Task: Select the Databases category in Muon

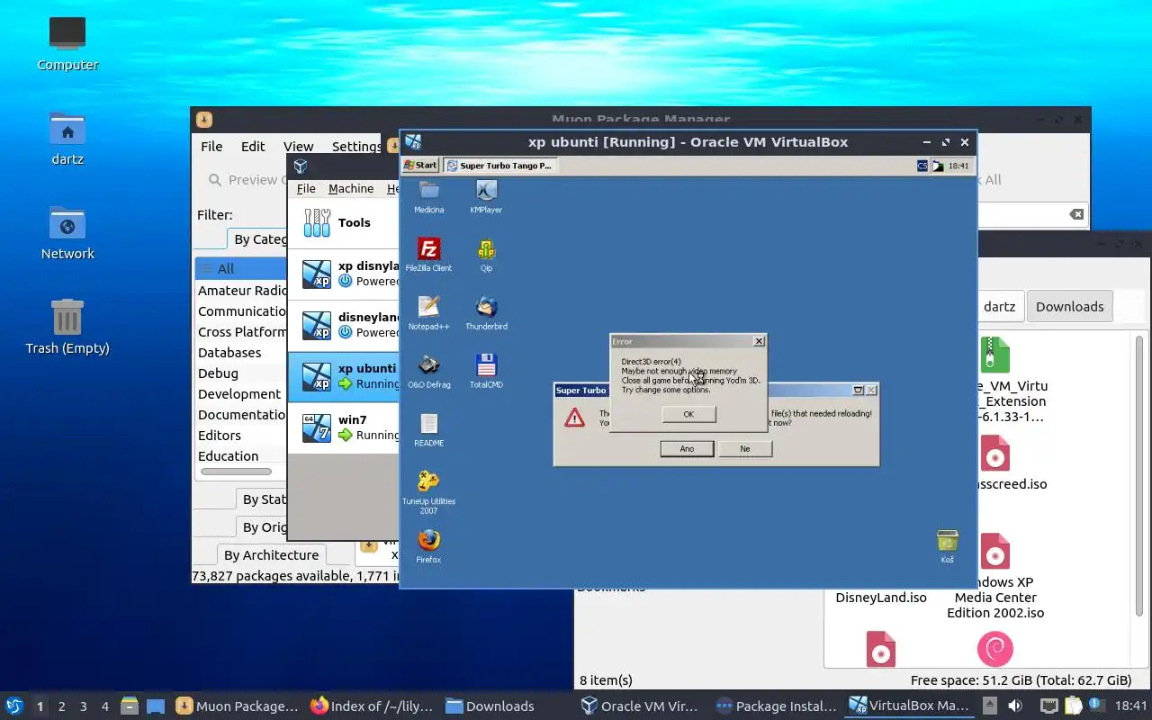Action: tap(241, 353)
